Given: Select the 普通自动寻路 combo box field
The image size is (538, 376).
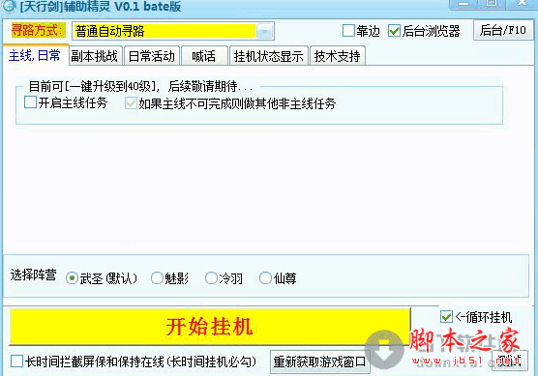Looking at the screenshot, I should 173,31.
